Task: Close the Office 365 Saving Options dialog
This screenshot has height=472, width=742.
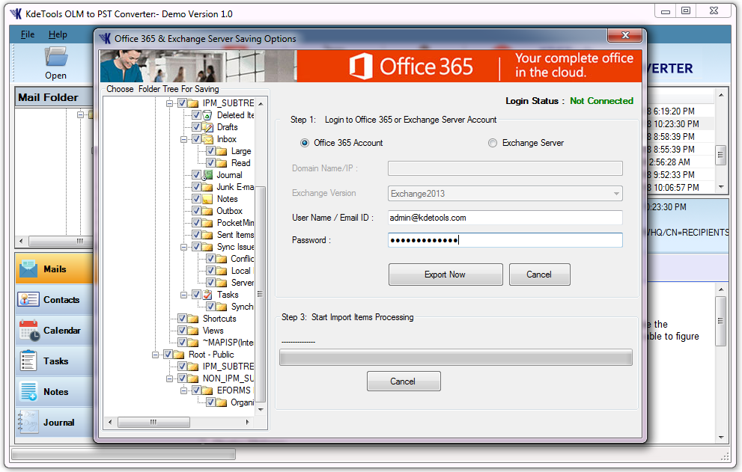Action: pyautogui.click(x=624, y=35)
